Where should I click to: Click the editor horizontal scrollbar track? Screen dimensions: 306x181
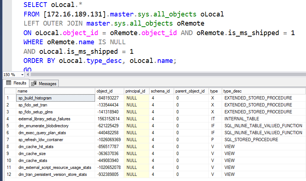pos(168,75)
